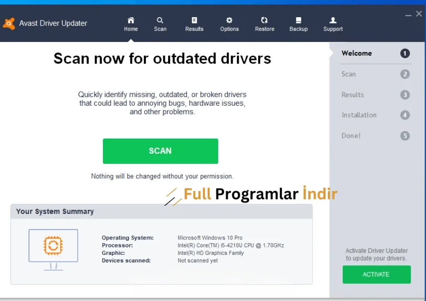Click the Options gear icon
The height and width of the screenshot is (301, 426).
[x=229, y=20]
